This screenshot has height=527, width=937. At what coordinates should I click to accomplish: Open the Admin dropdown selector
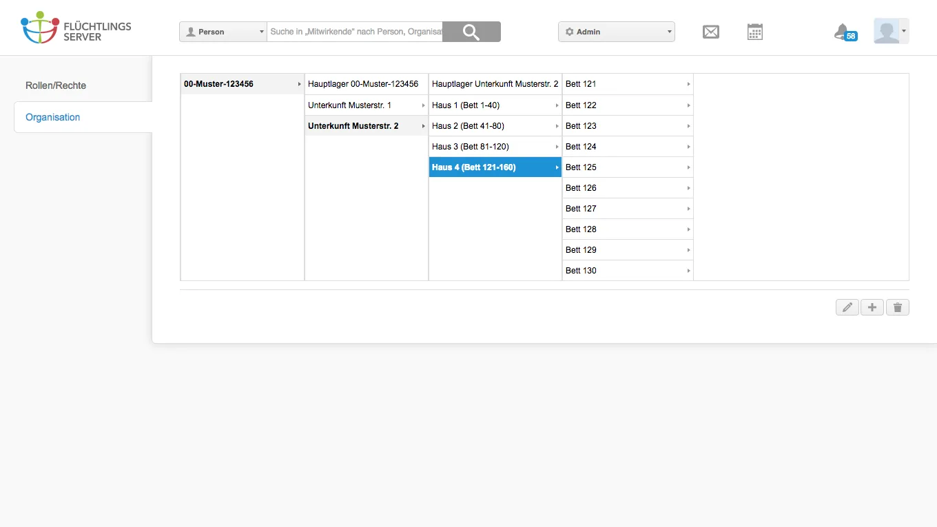coord(617,32)
